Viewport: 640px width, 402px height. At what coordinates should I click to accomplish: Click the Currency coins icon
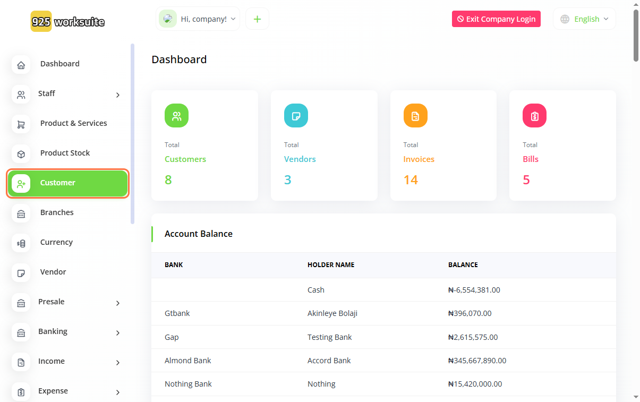pyautogui.click(x=21, y=244)
